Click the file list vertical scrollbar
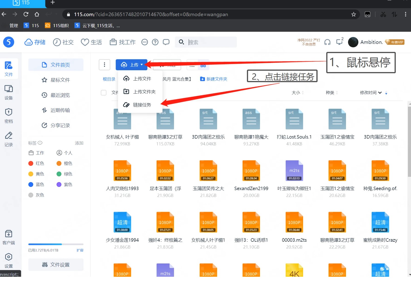The height and width of the screenshot is (288, 411). coord(409,141)
